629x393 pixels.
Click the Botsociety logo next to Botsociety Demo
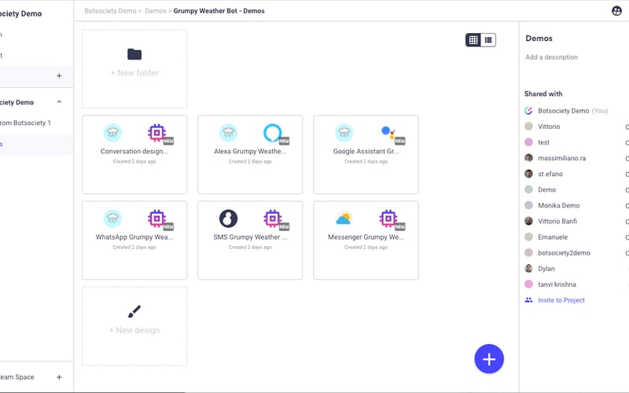[x=528, y=111]
